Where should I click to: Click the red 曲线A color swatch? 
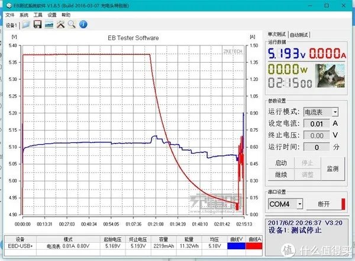pyautogui.click(x=254, y=246)
